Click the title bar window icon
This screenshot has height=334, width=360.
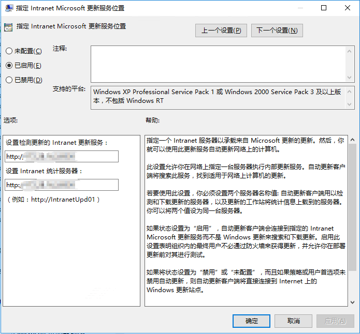click(9, 8)
